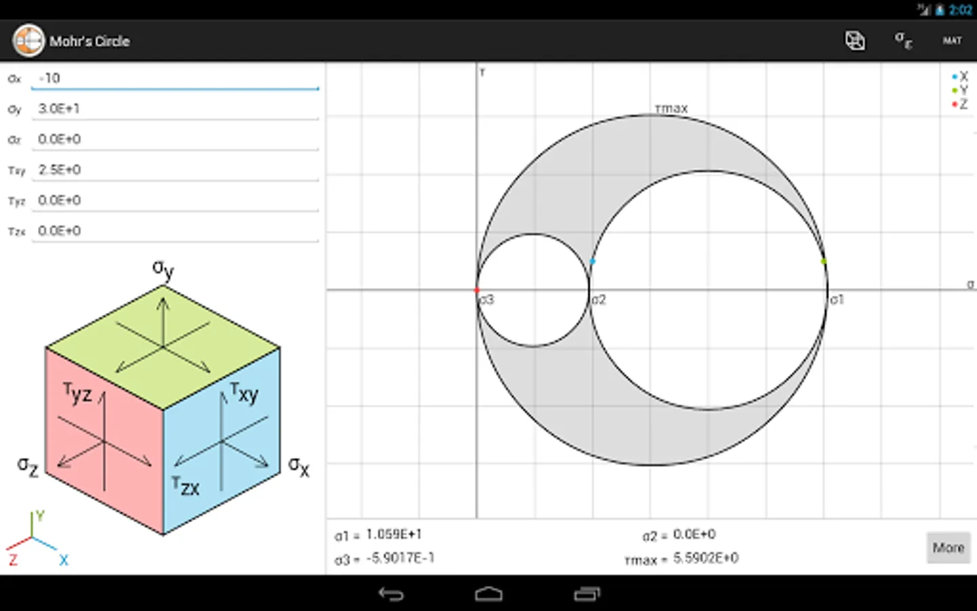Tap the recent apps button
The height and width of the screenshot is (611, 977).
pyautogui.click(x=587, y=594)
